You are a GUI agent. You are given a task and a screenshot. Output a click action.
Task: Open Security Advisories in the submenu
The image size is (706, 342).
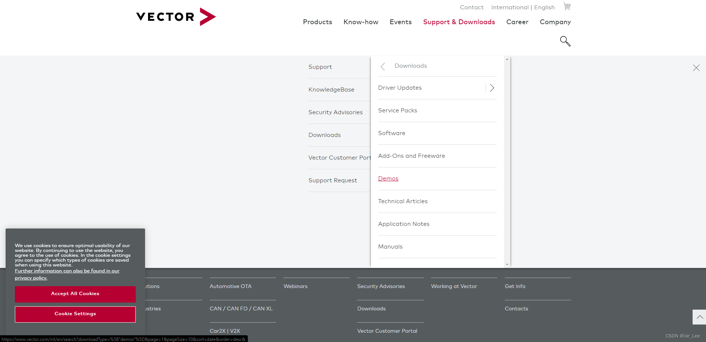[335, 112]
